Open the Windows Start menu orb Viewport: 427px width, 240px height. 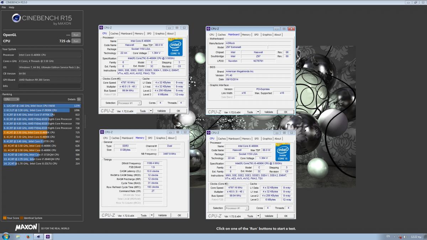6,236
